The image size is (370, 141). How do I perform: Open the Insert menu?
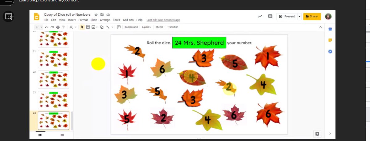click(x=72, y=20)
